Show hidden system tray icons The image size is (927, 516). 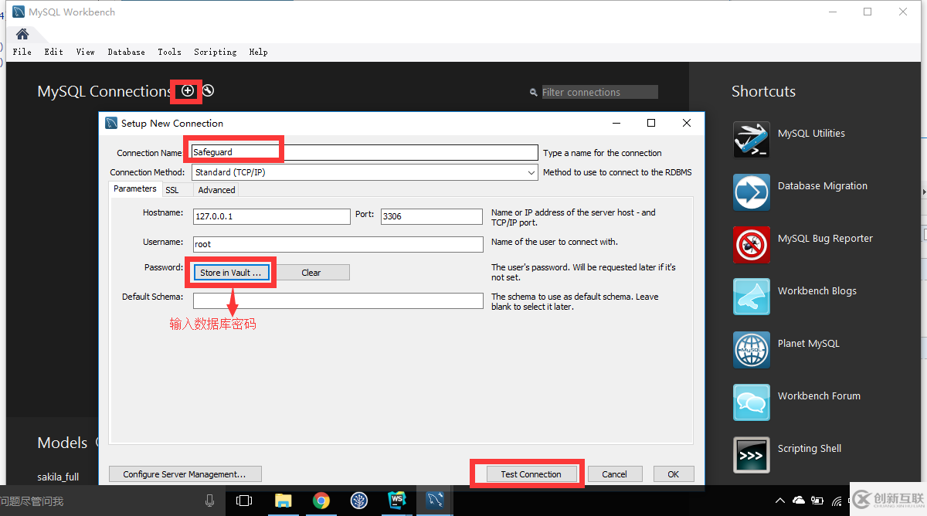point(780,501)
